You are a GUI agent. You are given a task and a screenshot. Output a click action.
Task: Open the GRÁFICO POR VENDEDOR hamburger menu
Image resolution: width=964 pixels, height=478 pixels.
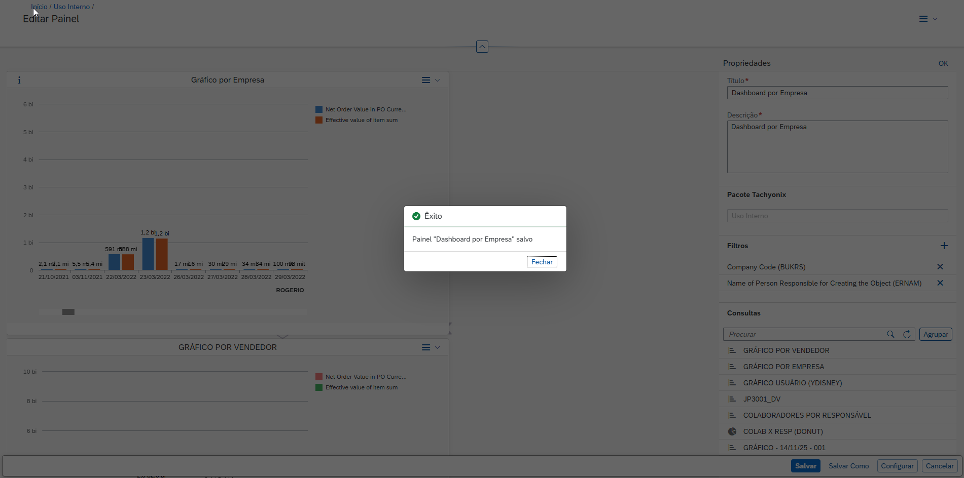(426, 347)
